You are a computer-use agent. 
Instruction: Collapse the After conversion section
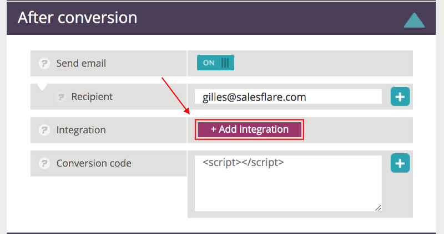pyautogui.click(x=414, y=20)
